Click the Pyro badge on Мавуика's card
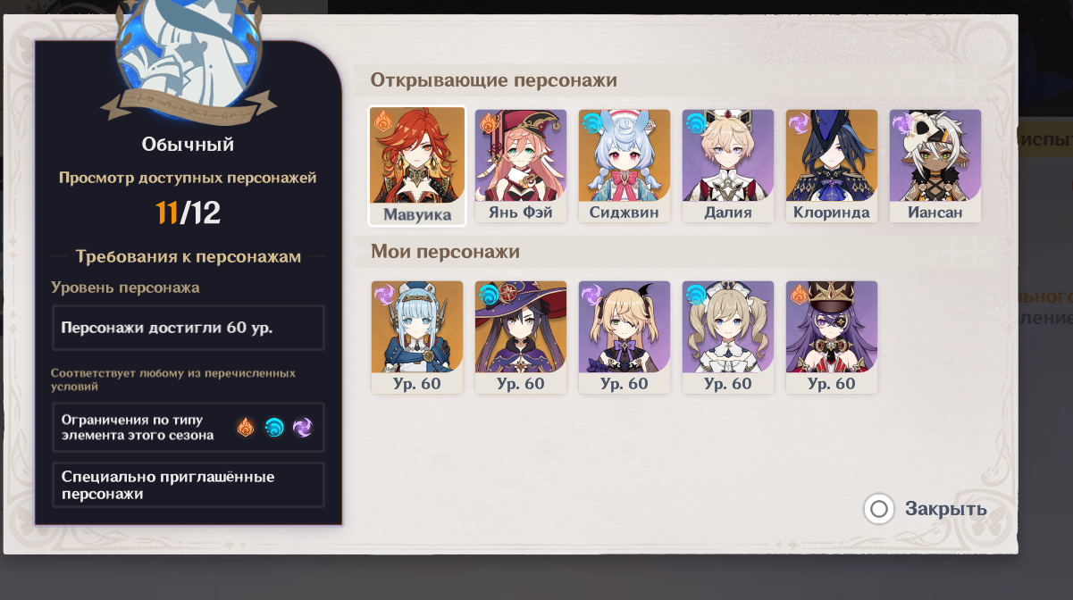1073x600 pixels. [382, 121]
